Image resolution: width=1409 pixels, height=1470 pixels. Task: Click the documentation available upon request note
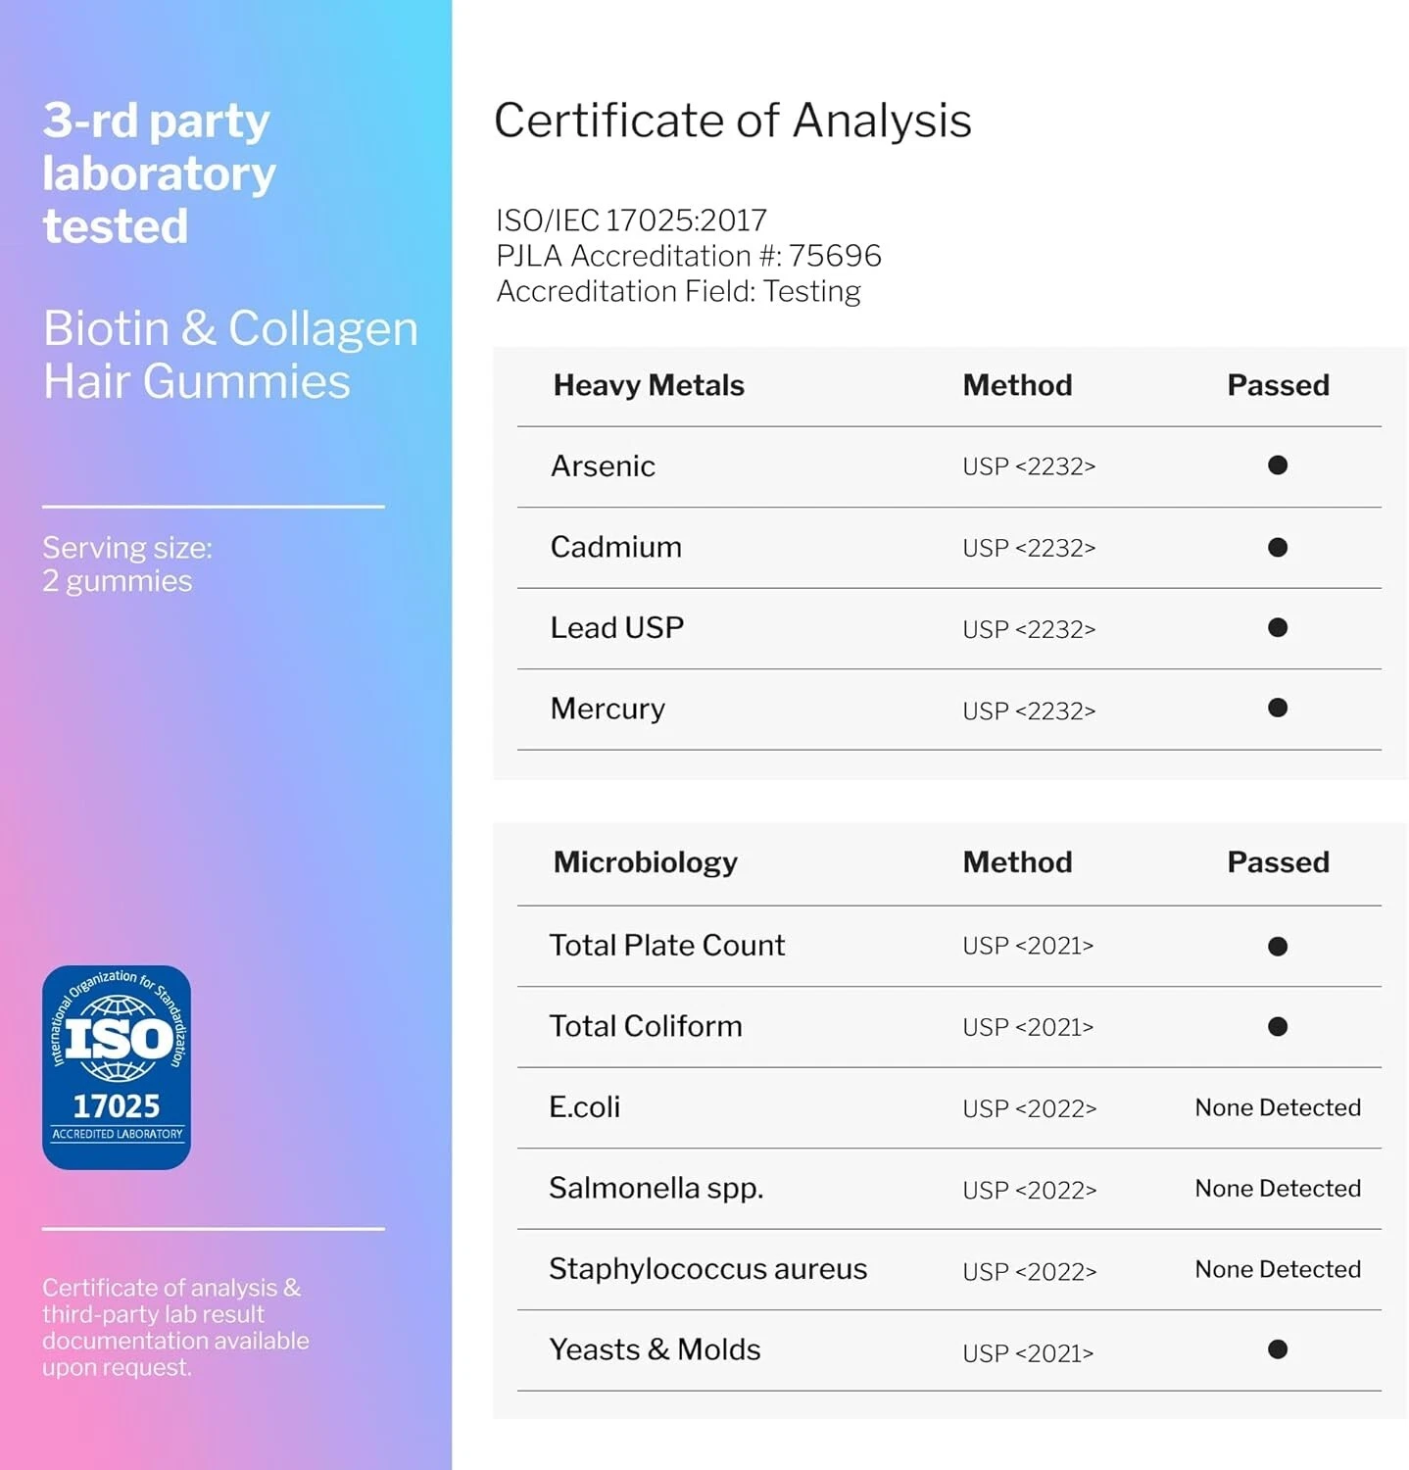pyautogui.click(x=175, y=1327)
